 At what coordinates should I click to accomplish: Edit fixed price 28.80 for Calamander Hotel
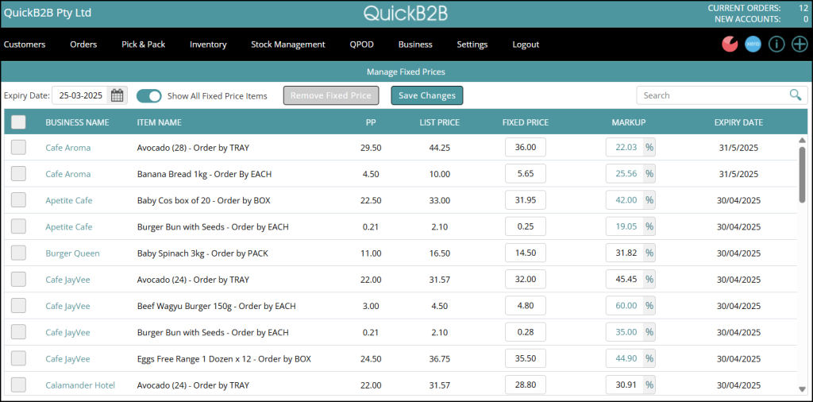526,385
